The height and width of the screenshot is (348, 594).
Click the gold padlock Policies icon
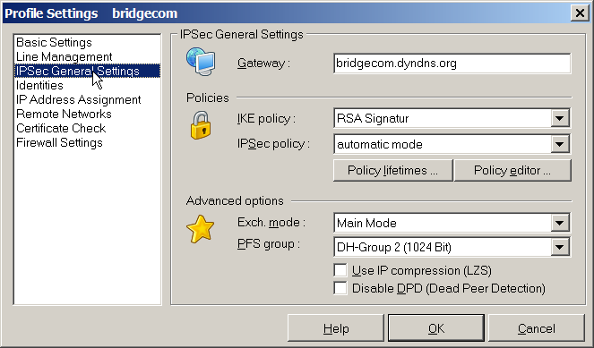[x=201, y=125]
